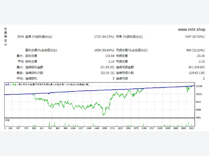Click the value -229.83 (18)
This screenshot has height=156, width=209.
pos(196,73)
